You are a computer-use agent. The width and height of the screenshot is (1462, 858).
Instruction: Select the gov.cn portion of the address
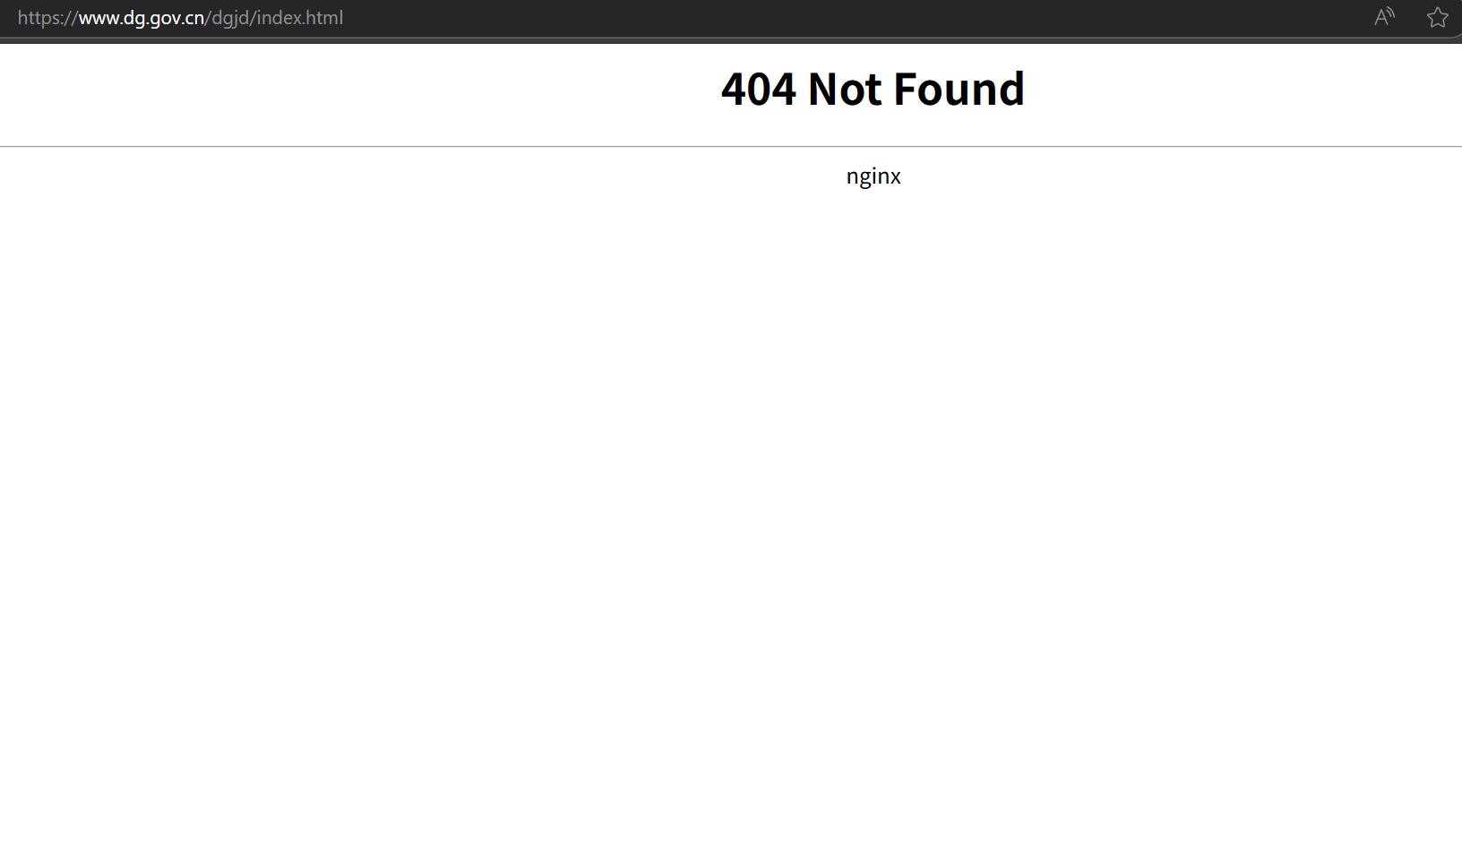(177, 18)
